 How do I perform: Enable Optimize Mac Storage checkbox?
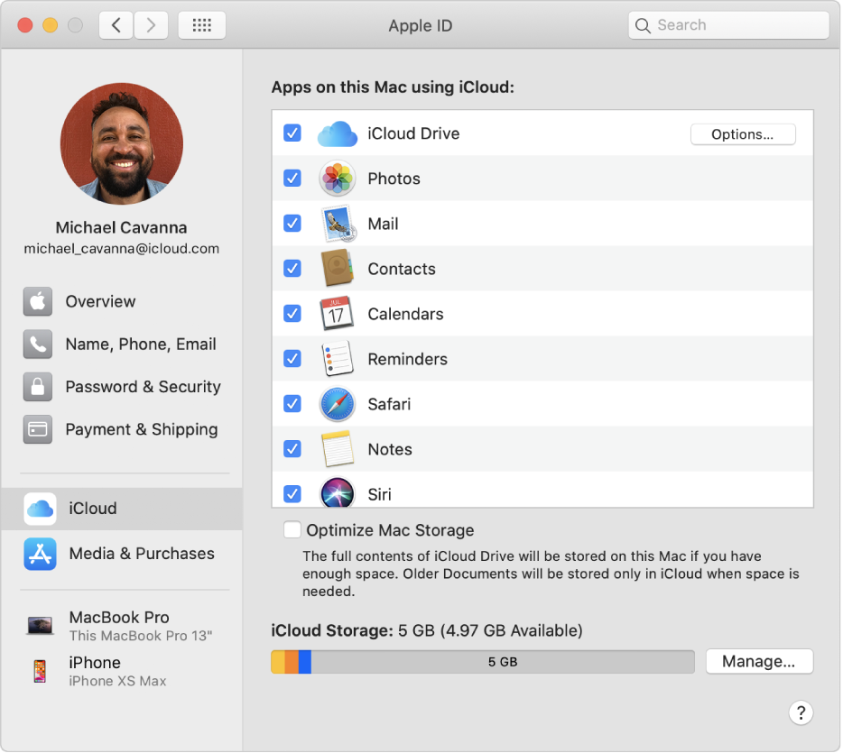(292, 530)
